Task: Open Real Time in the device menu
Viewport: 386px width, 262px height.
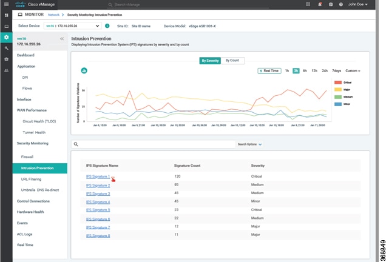Action: point(25,245)
